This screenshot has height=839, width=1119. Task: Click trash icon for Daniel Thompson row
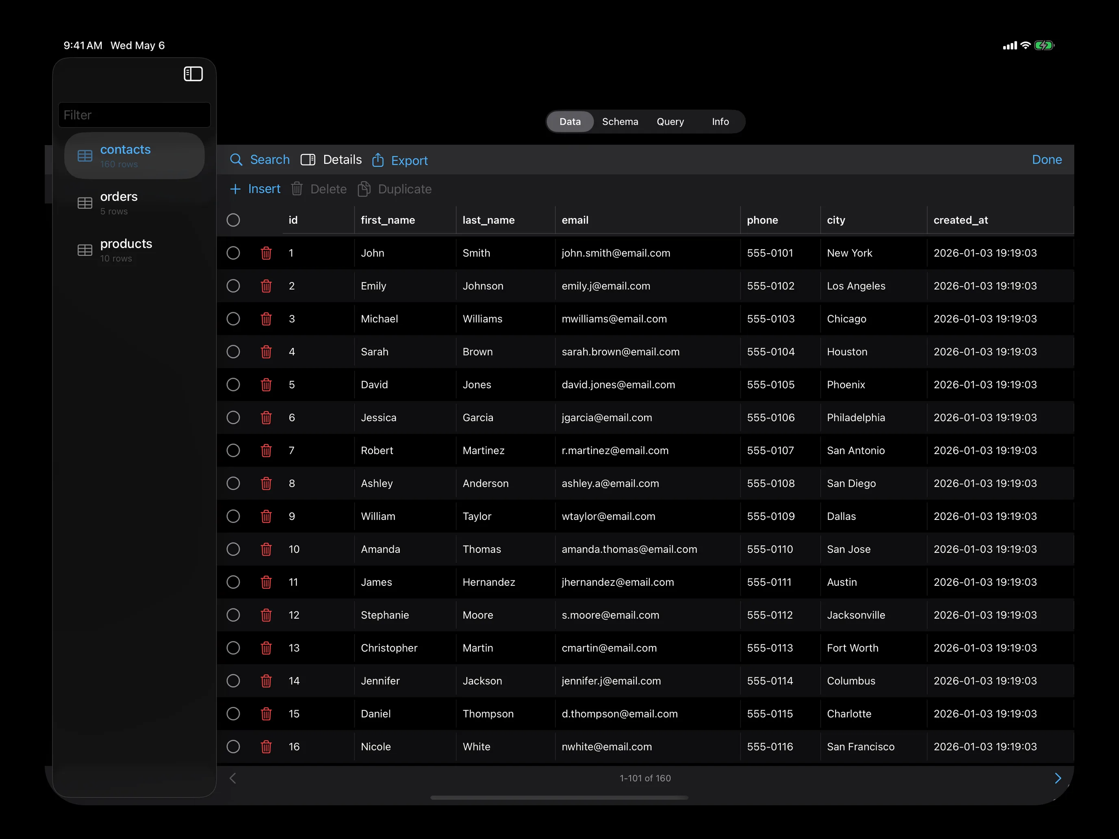266,713
